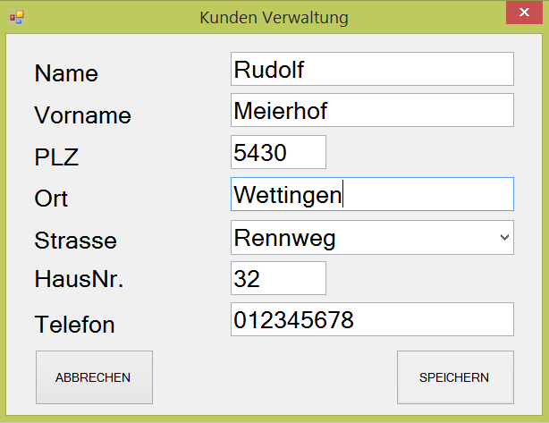The height and width of the screenshot is (423, 549).
Task: Open the Strasse dropdown arrow
Action: tap(505, 237)
